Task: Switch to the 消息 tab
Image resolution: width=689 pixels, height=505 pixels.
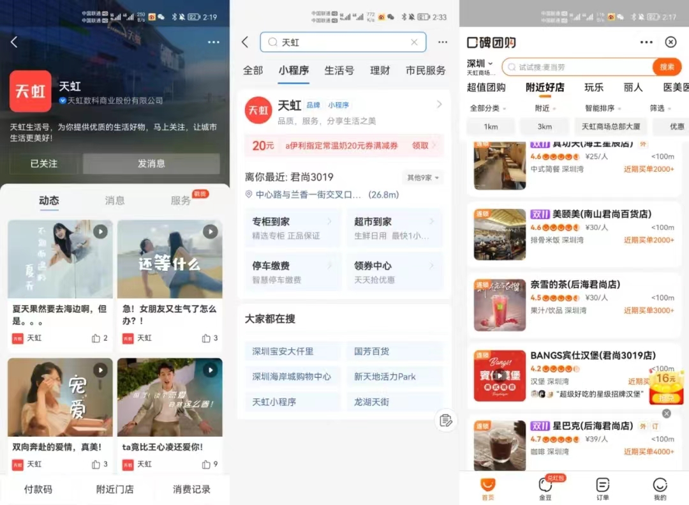Action: click(115, 200)
